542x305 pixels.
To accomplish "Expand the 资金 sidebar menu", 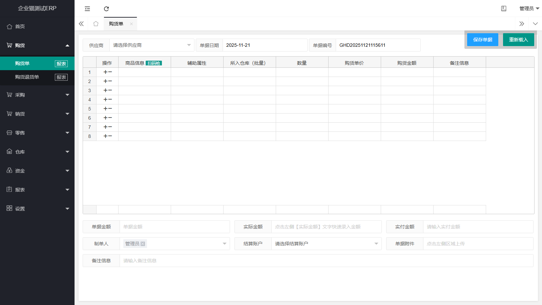I will 37,171.
